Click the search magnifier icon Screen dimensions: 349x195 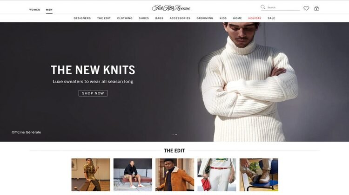pos(263,7)
